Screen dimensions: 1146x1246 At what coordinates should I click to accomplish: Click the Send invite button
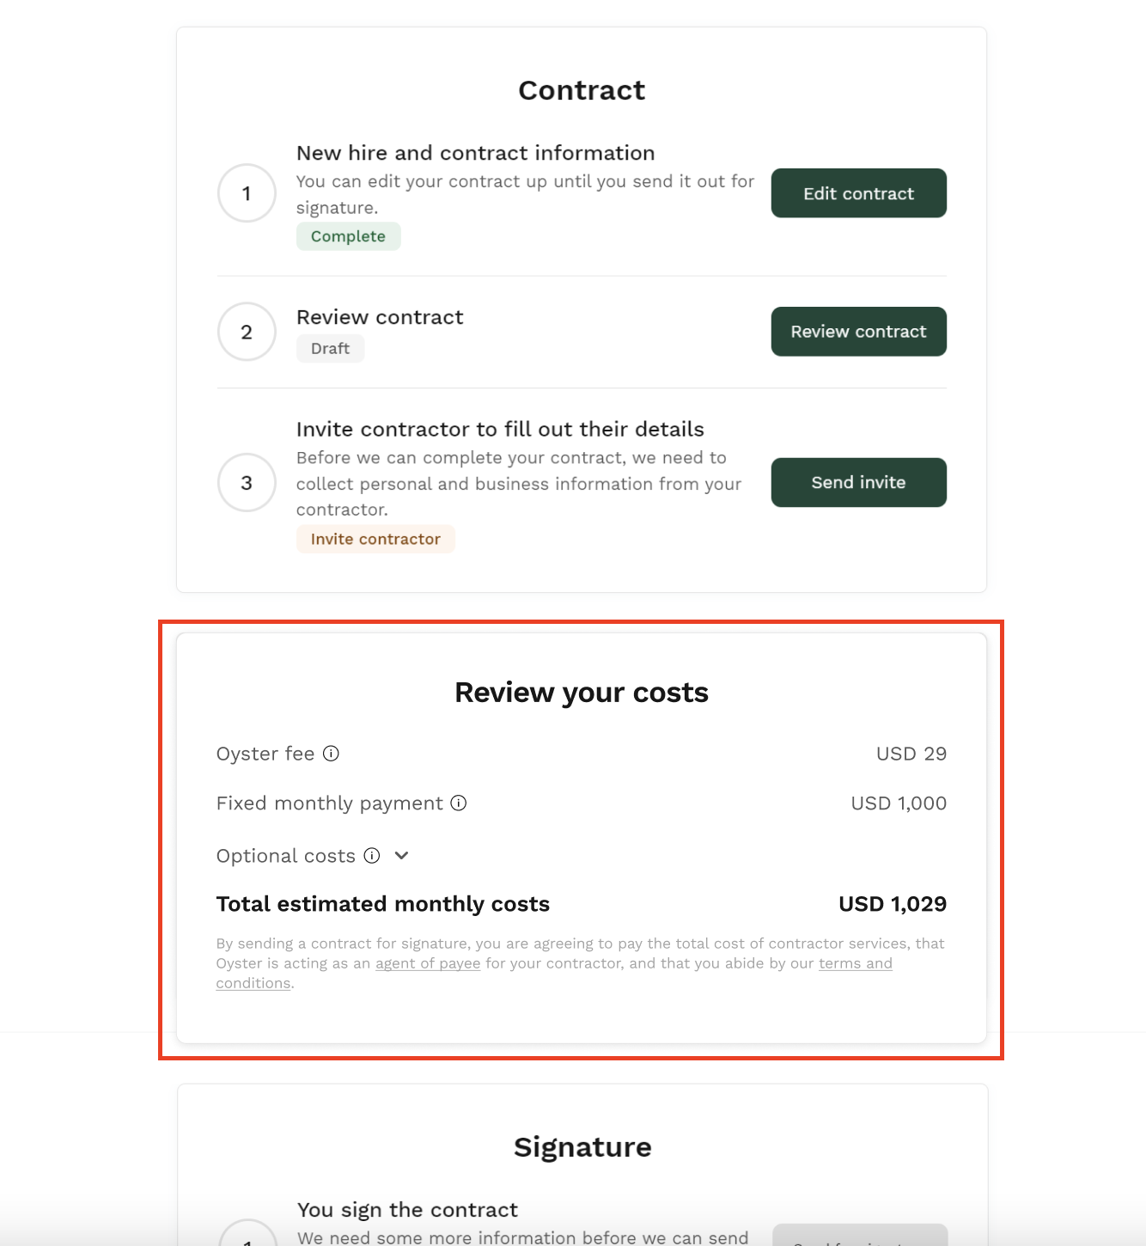[x=859, y=482]
